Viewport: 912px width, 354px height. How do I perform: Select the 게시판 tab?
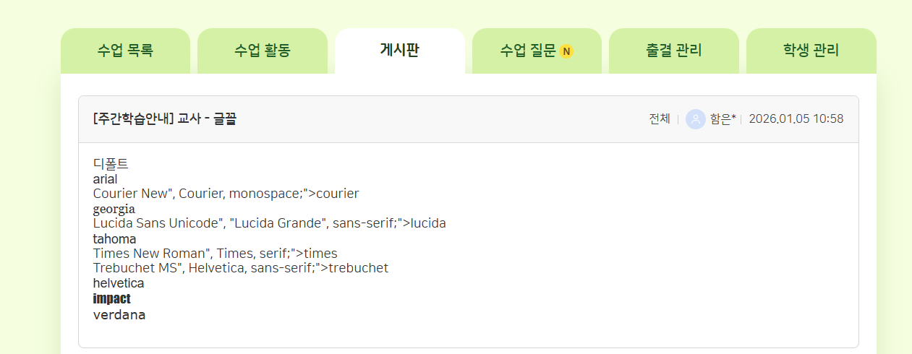click(x=399, y=51)
